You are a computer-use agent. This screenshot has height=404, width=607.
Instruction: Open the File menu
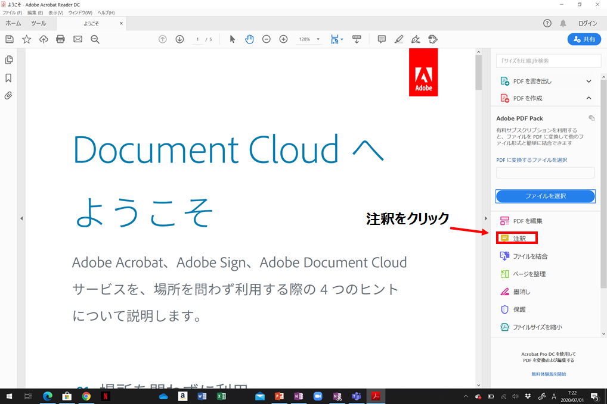point(12,12)
